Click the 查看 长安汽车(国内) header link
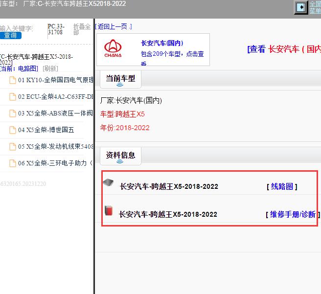321x294 pixels. pyautogui.click(x=284, y=49)
